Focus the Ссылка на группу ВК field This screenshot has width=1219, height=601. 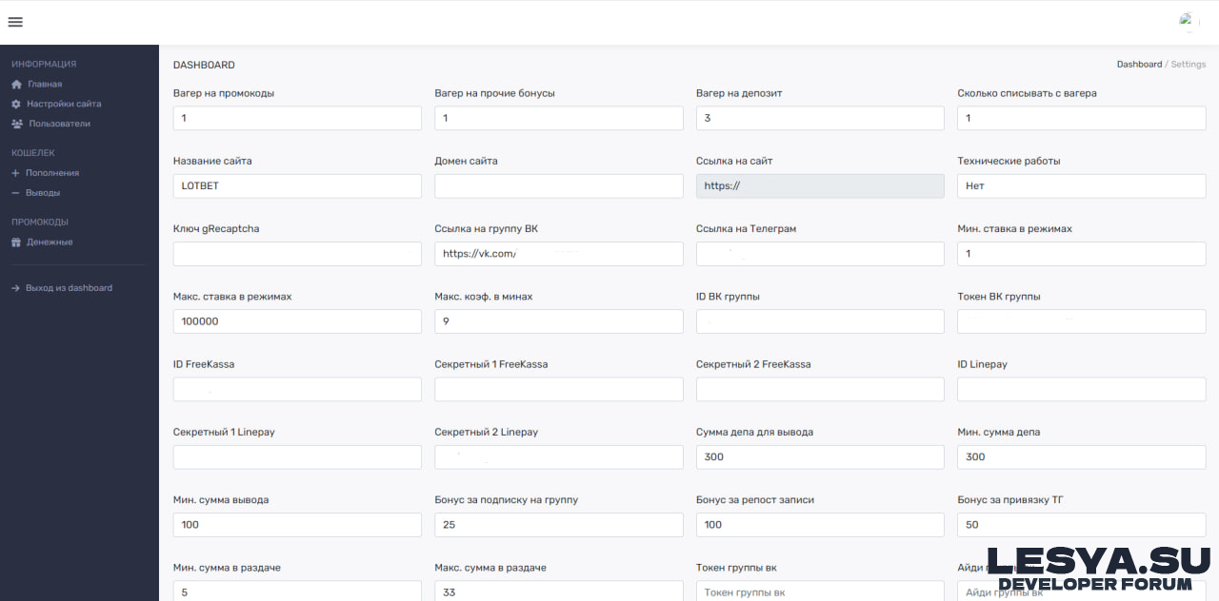click(x=558, y=254)
